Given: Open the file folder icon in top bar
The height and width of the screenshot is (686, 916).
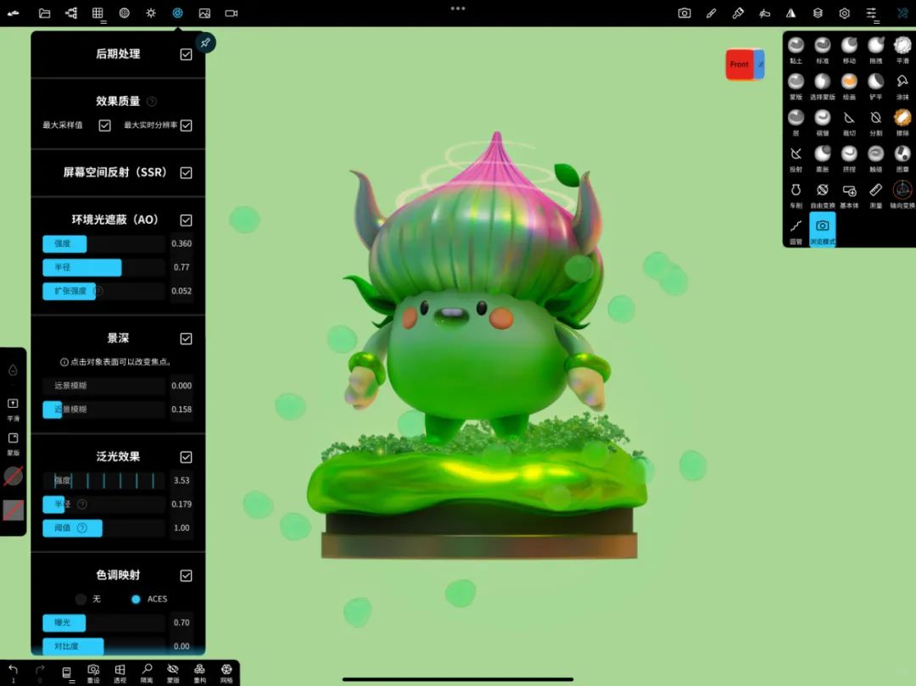Looking at the screenshot, I should [45, 13].
